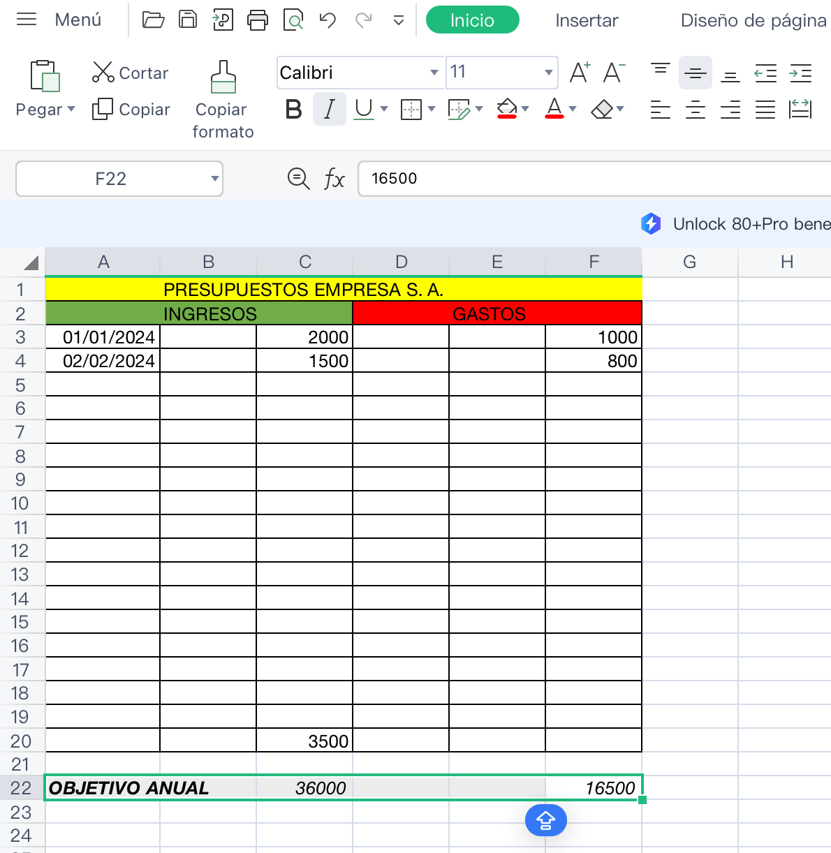Image resolution: width=831 pixels, height=853 pixels.
Task: Click the Copiar formato paintbrush icon
Action: 223,77
